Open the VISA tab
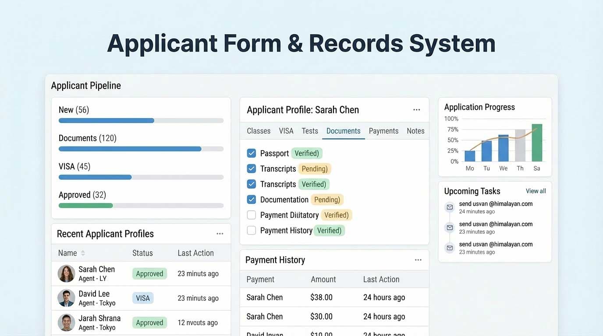Viewport: 603px width, 336px height. (x=286, y=131)
